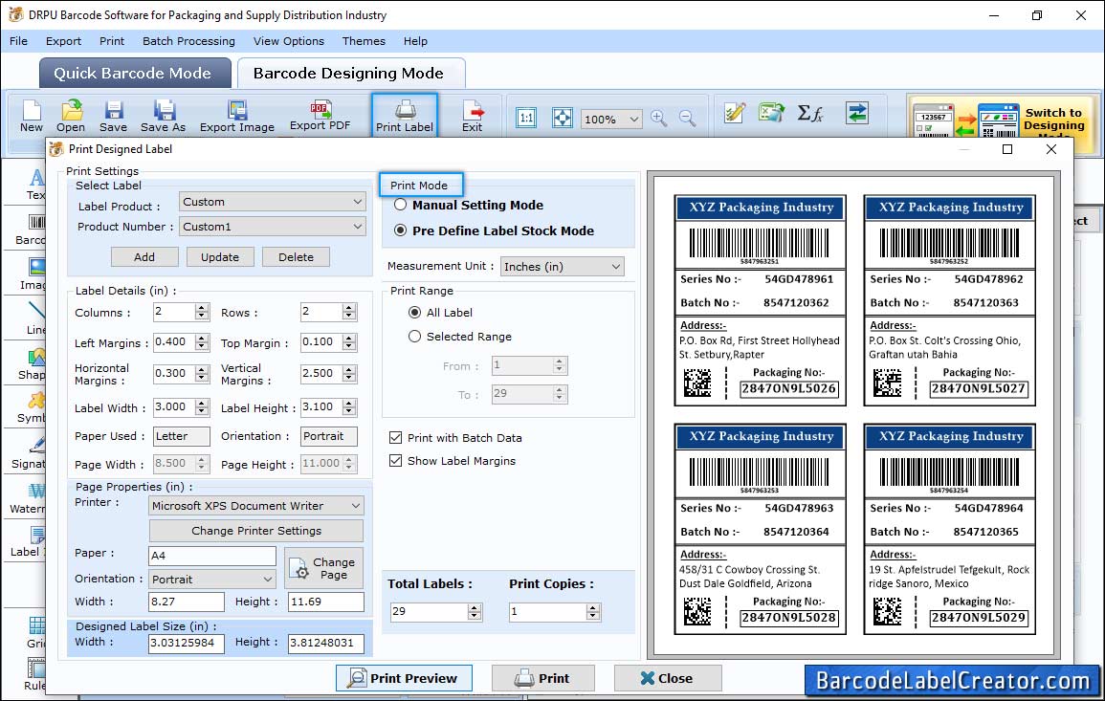The image size is (1105, 701).
Task: Switch to Quick Barcode Mode tab
Action: pyautogui.click(x=134, y=74)
